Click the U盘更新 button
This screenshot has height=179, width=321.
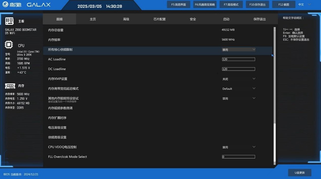click(299, 173)
